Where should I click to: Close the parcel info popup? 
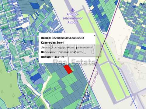[x=95, y=36]
